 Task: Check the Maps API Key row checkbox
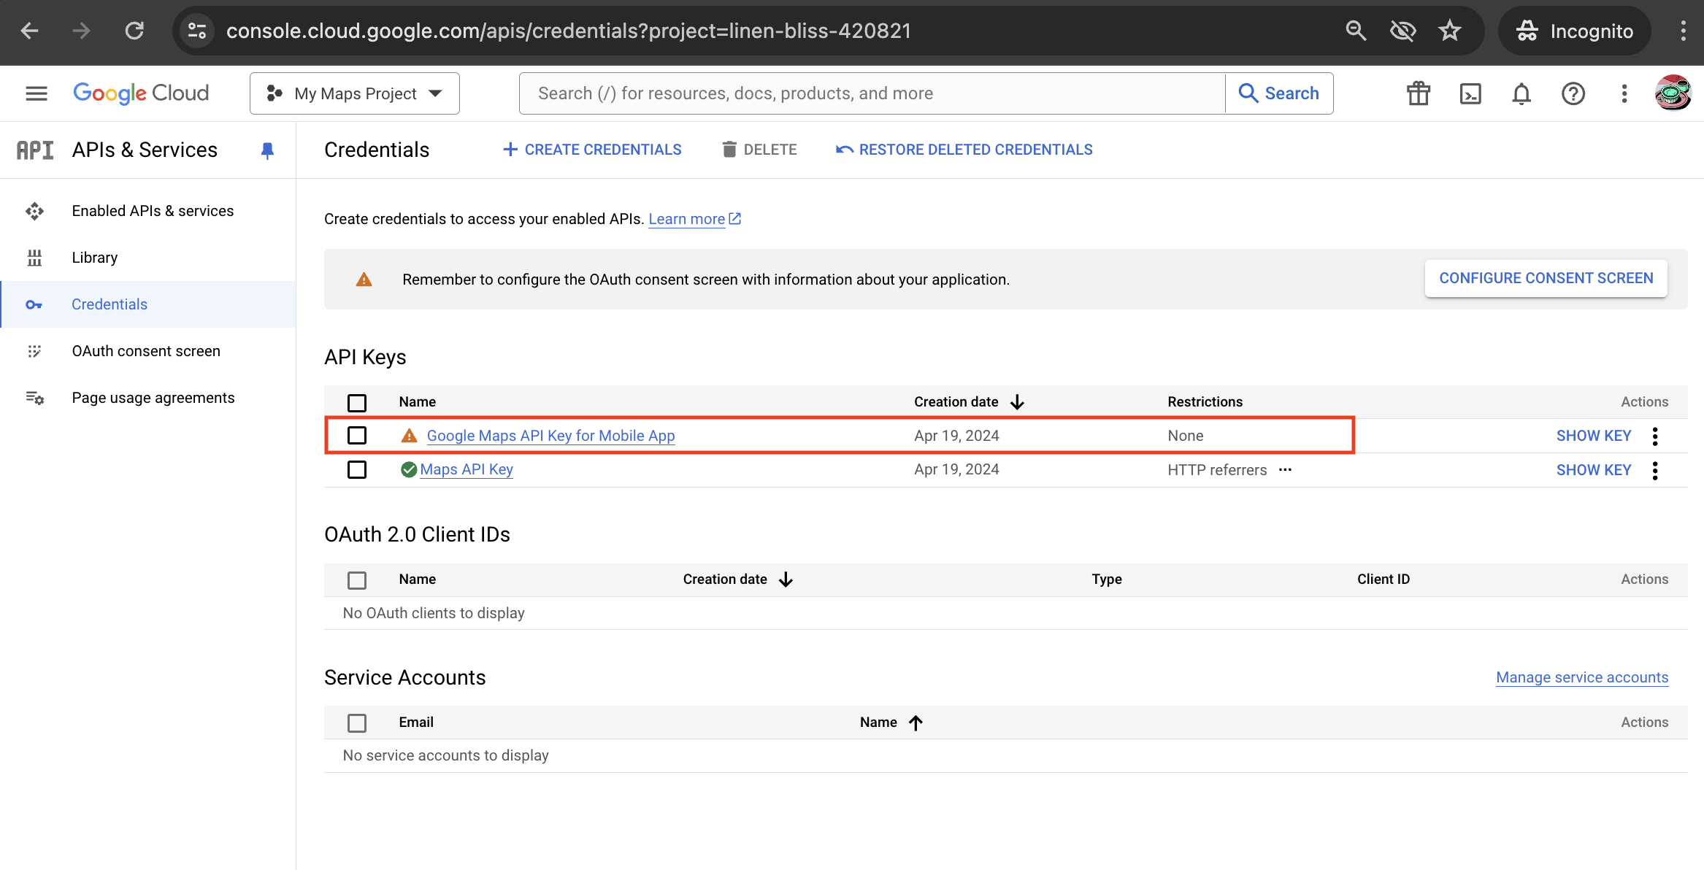pos(357,469)
